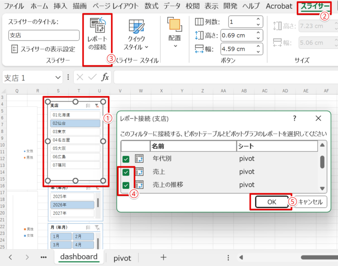Toggle multi-select on 月 (年月) slicer

[88, 228]
